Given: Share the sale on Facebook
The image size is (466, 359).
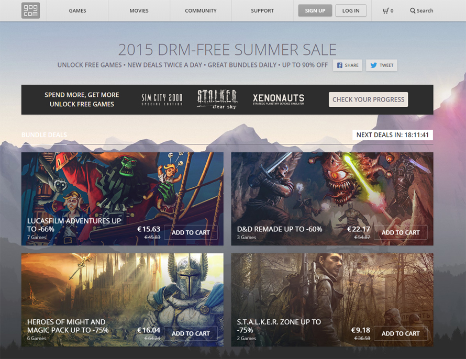Looking at the screenshot, I should [348, 65].
